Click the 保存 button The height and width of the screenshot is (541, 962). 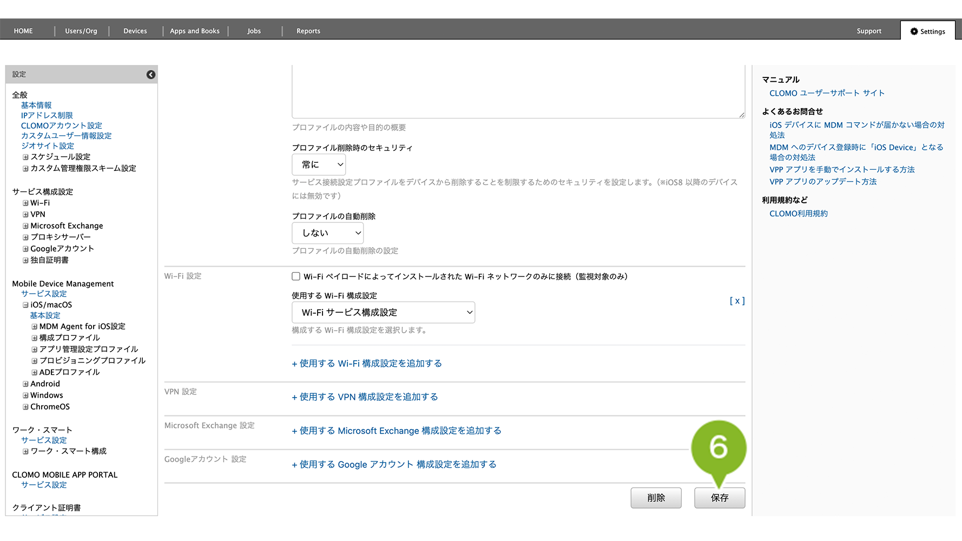coord(719,498)
